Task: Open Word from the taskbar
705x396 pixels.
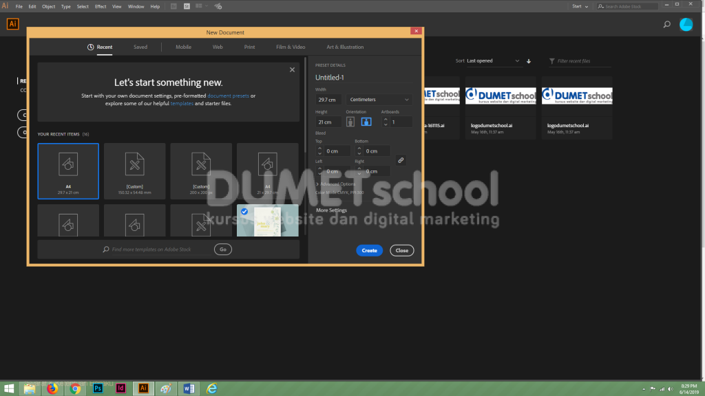Action: pyautogui.click(x=189, y=388)
